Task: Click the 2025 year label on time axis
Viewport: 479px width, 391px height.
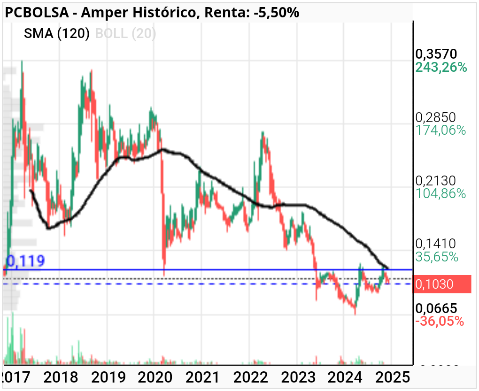Action: [x=393, y=377]
